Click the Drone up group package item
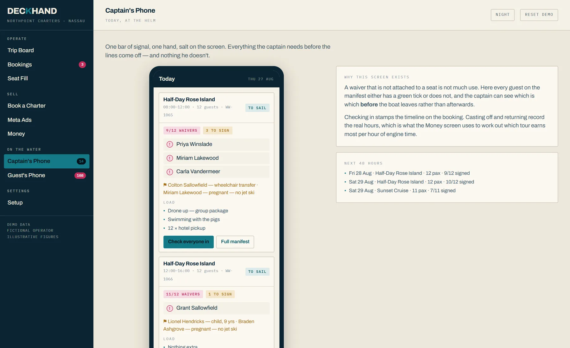 click(198, 211)
